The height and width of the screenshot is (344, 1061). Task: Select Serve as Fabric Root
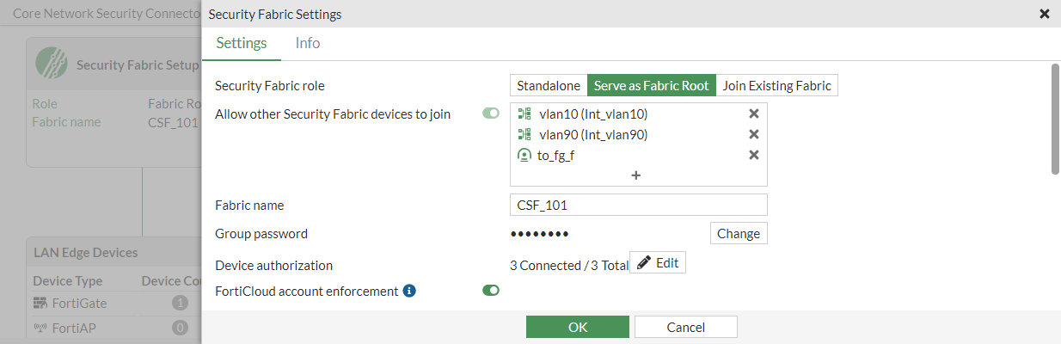651,85
